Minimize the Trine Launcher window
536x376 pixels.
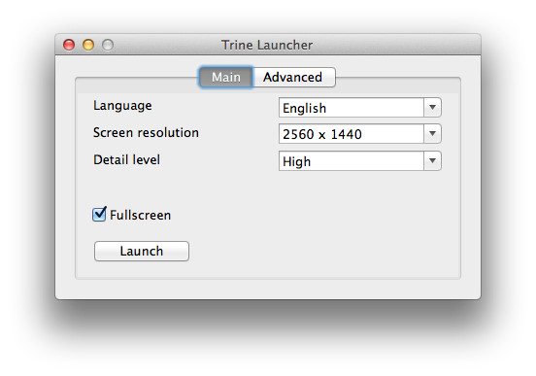pos(88,45)
